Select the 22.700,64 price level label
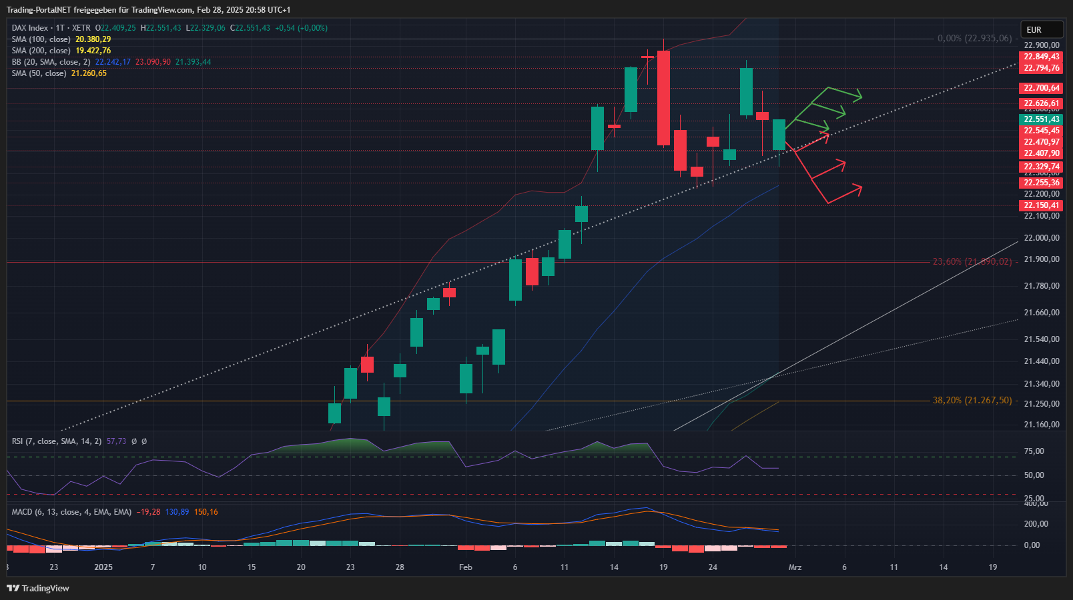The image size is (1073, 600). click(1041, 88)
